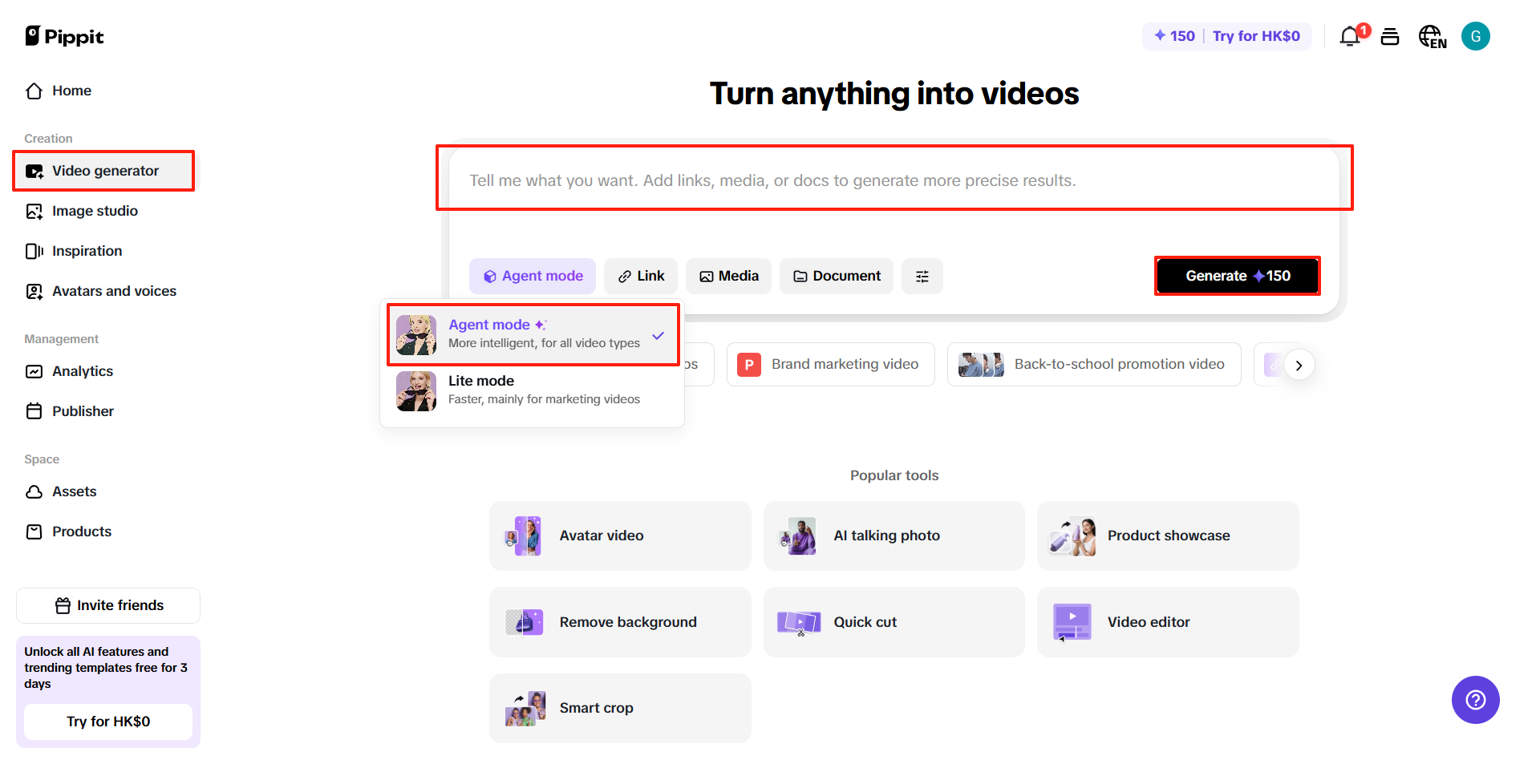Select the Remove background tool
Image resolution: width=1540 pixels, height=764 pixels.
(620, 622)
